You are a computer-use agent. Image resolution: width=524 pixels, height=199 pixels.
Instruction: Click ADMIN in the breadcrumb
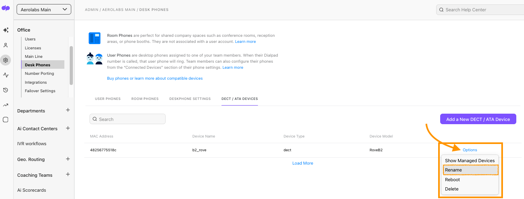(91, 10)
